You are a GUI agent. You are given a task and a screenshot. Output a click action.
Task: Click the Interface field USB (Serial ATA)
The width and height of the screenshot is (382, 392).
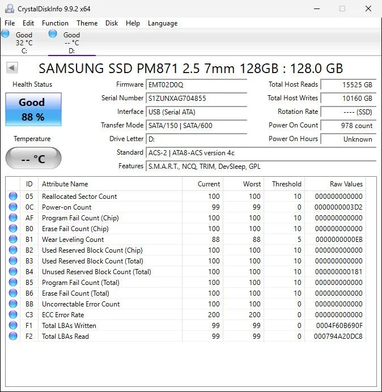(196, 112)
